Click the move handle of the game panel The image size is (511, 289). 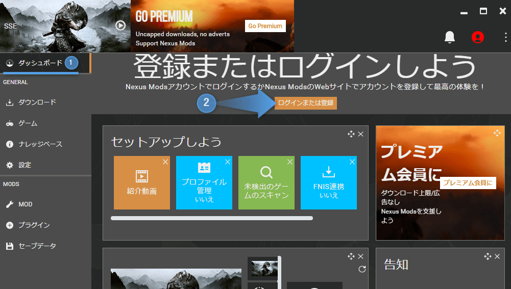click(x=351, y=256)
